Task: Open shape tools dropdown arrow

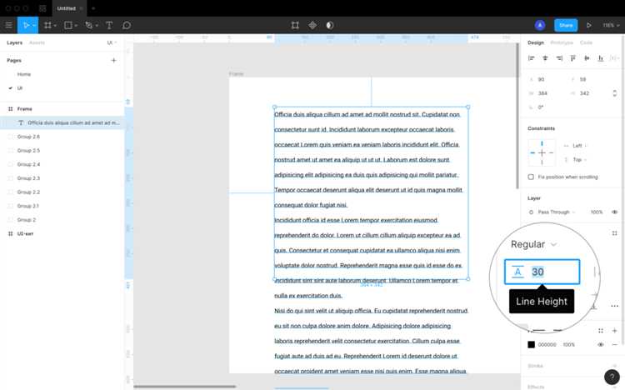Action: [x=76, y=26]
